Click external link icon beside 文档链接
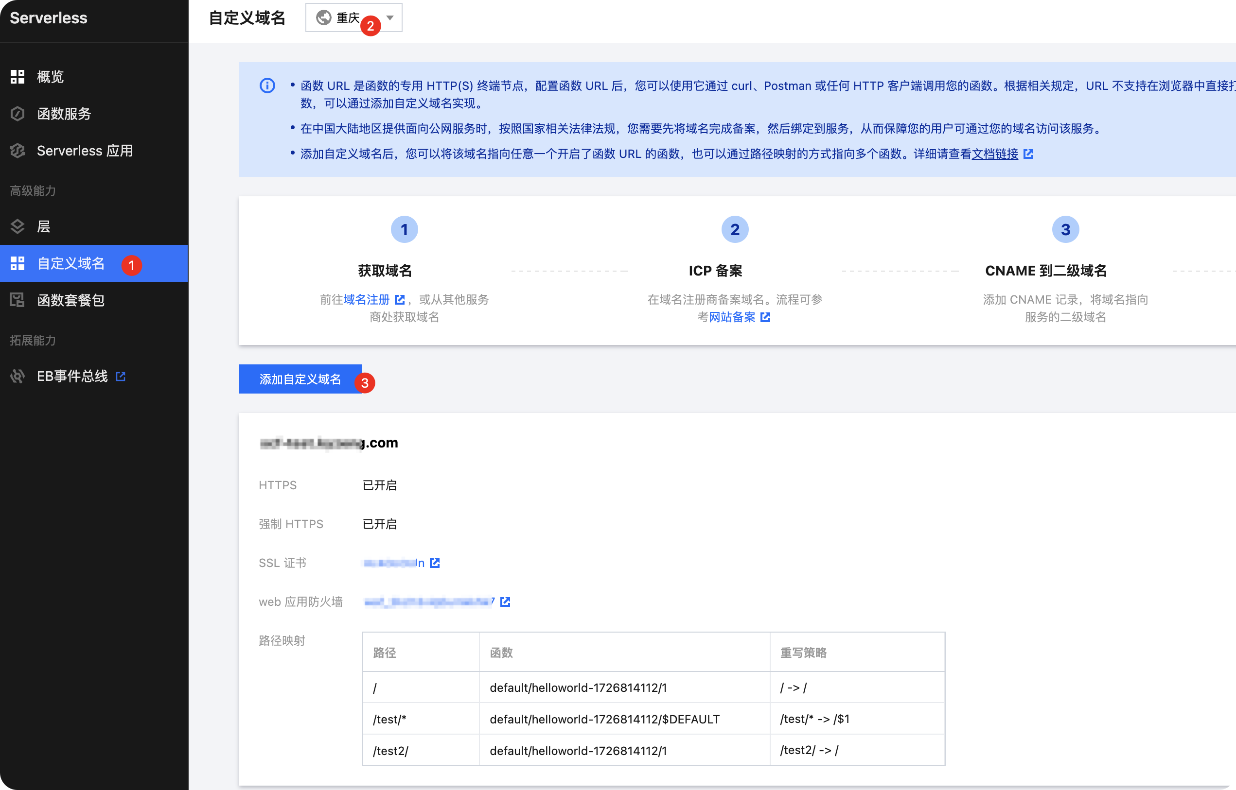This screenshot has height=790, width=1236. tap(1028, 154)
